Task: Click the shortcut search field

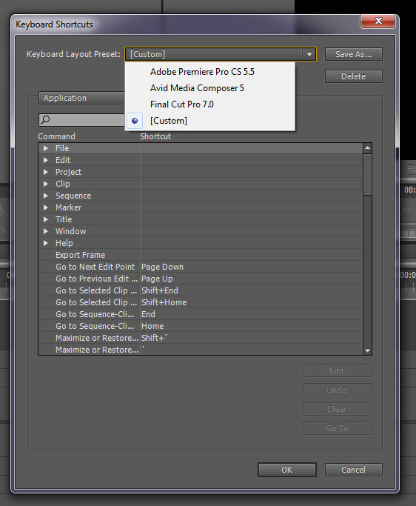Action: tap(81, 120)
